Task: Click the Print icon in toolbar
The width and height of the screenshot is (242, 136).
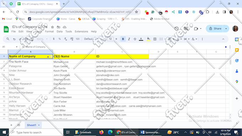Action: click(x=26, y=39)
